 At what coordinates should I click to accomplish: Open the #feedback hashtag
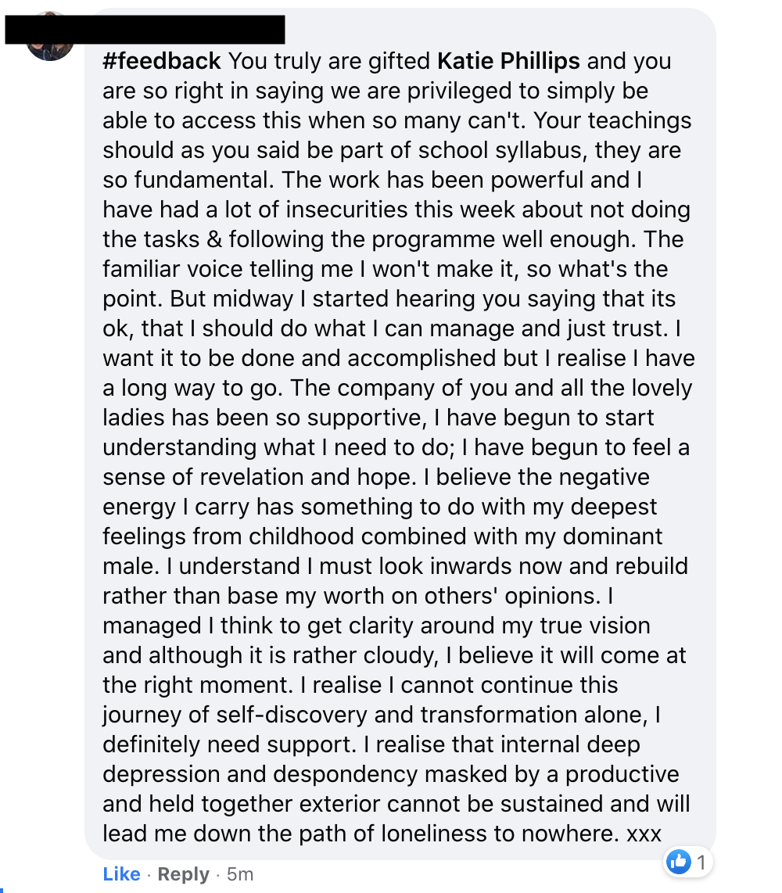pos(162,61)
